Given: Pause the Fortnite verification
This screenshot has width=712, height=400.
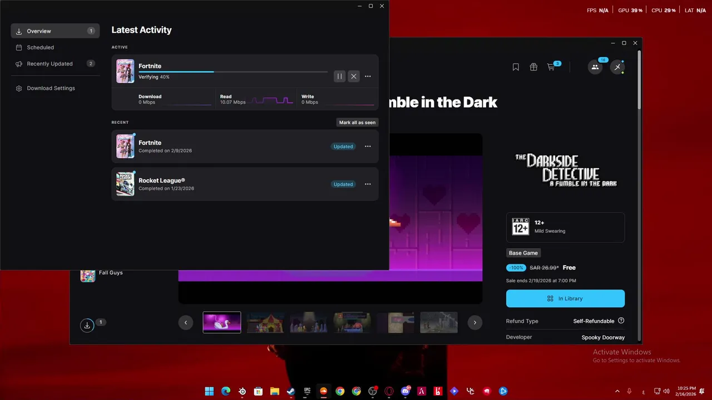Looking at the screenshot, I should 339,76.
